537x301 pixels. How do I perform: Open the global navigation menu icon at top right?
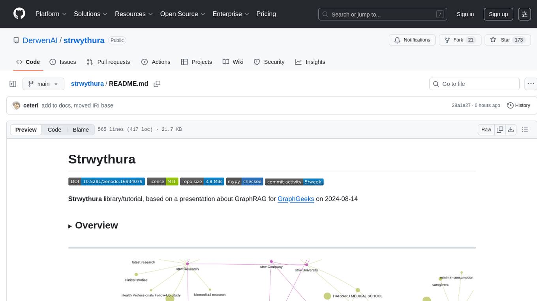524,14
